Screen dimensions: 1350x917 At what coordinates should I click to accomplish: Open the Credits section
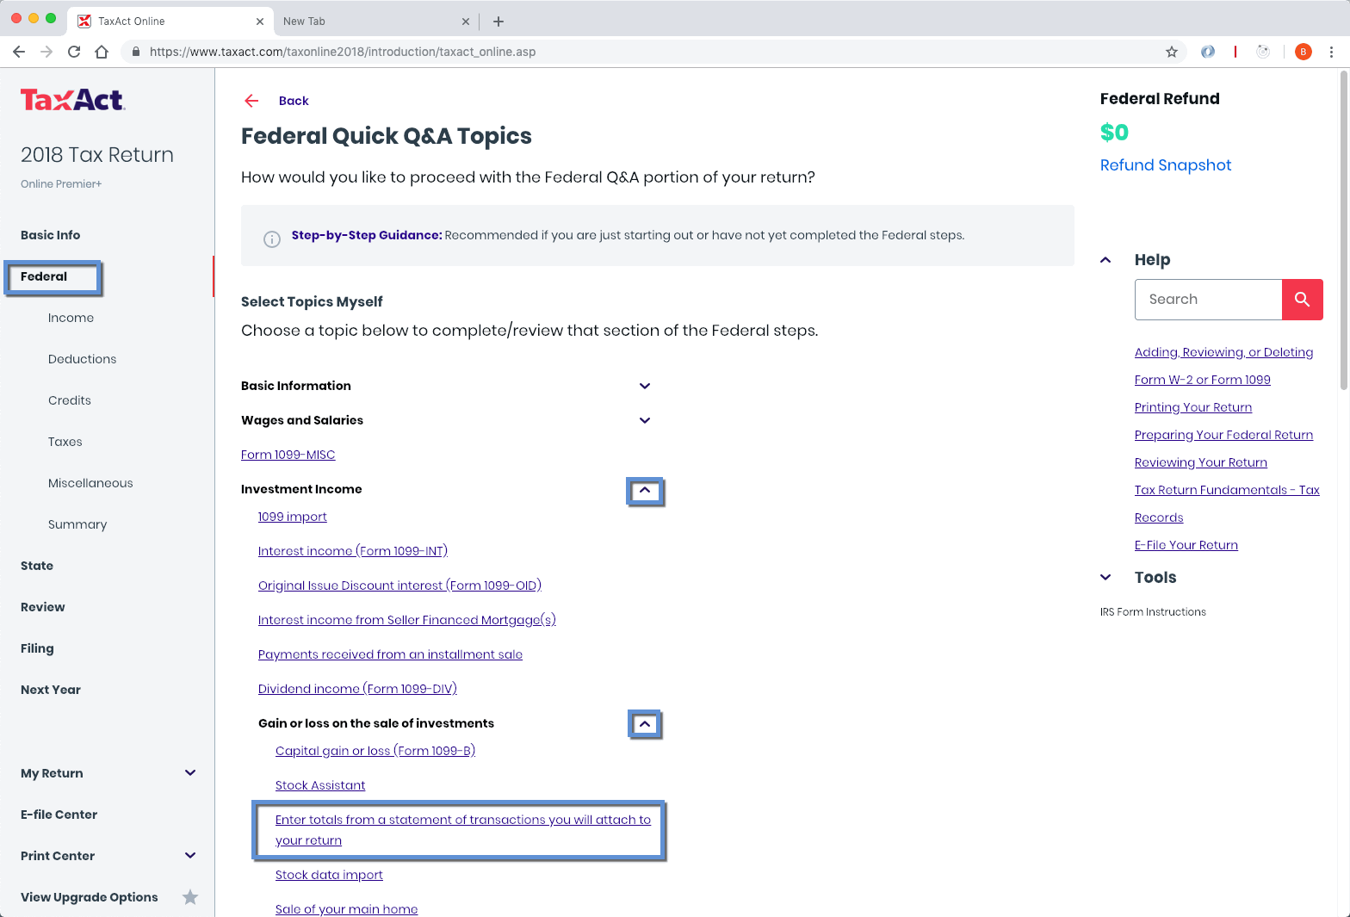click(69, 400)
